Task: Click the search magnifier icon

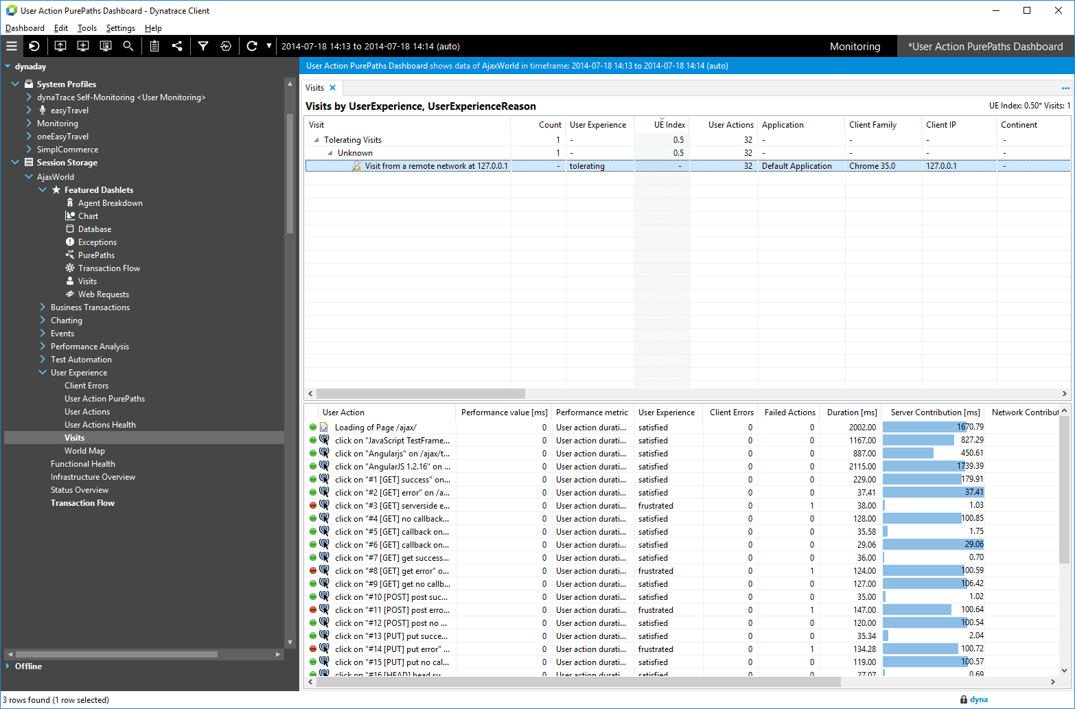Action: click(128, 46)
